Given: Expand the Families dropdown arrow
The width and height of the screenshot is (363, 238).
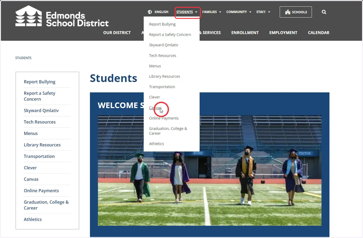Looking at the screenshot, I should pos(220,12).
